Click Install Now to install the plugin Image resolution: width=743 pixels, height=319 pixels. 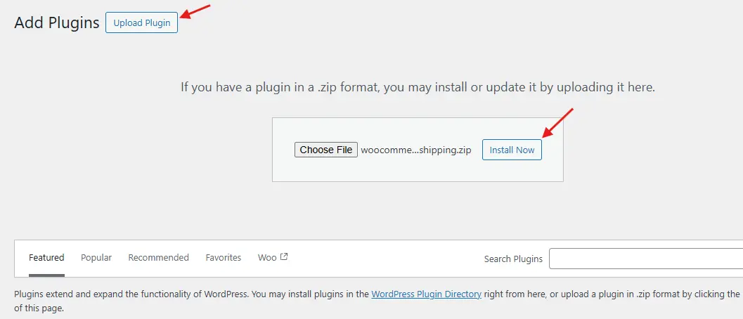tap(512, 150)
